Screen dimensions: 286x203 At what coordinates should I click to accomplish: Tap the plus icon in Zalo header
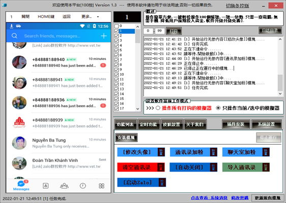tap(104, 36)
